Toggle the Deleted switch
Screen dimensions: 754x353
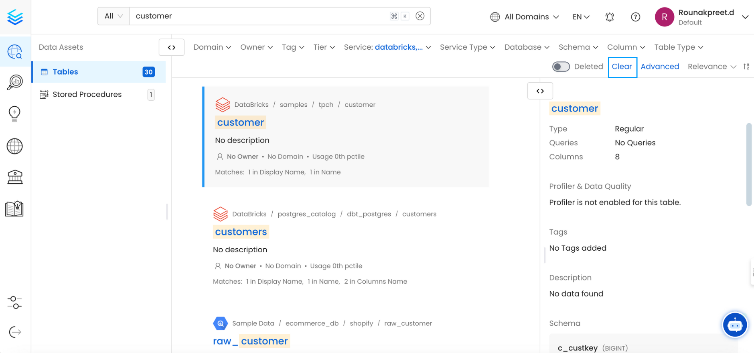coord(561,67)
